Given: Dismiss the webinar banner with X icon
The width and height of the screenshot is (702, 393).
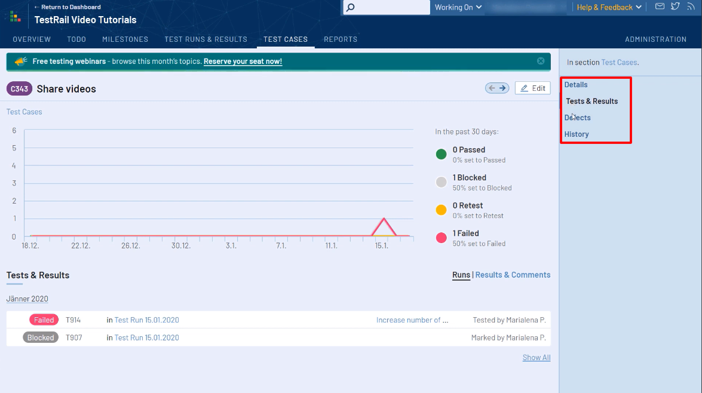Looking at the screenshot, I should (541, 61).
